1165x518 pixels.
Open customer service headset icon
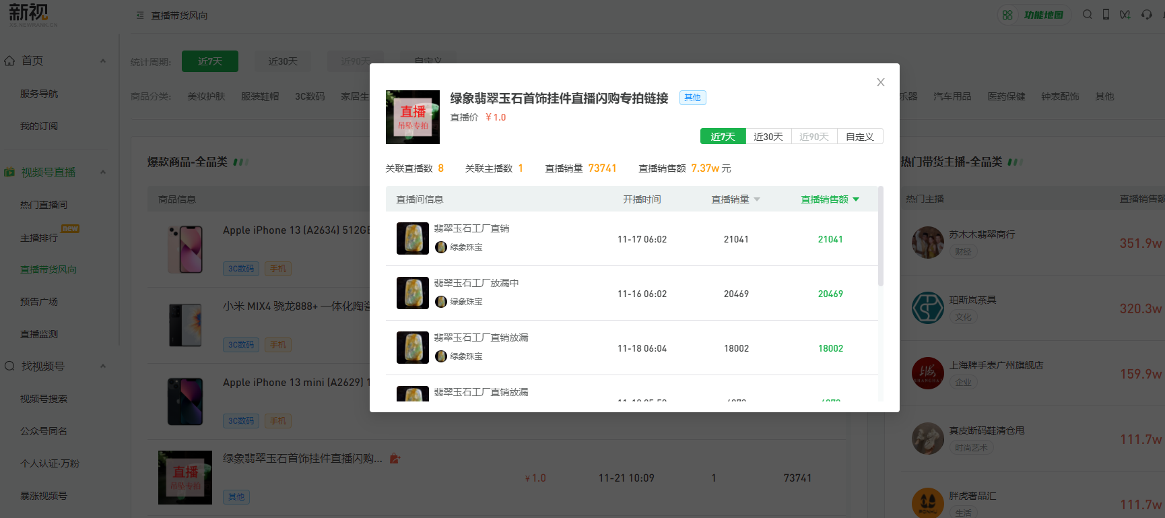1147,14
